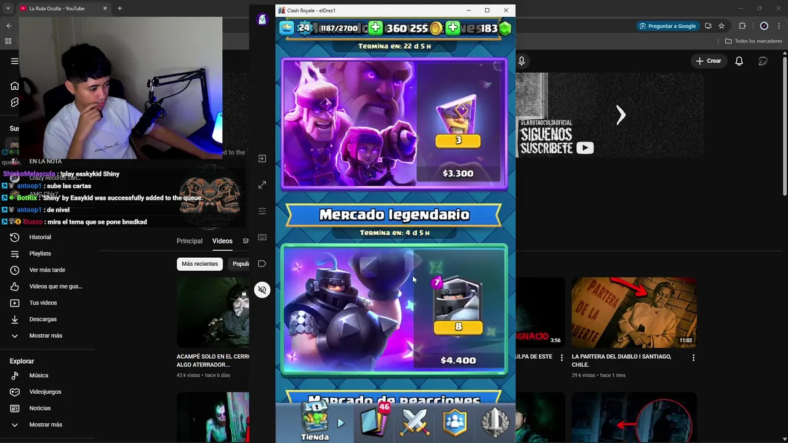Click the tag icon in emulator sidebar
The image size is (788, 443).
[x=262, y=263]
